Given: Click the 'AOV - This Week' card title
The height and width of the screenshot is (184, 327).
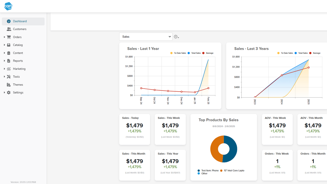Looking at the screenshot, I should [275, 118].
